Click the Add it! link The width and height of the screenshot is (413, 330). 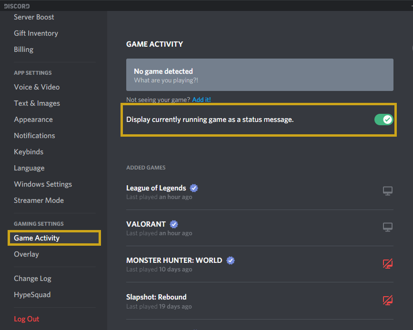tap(201, 100)
